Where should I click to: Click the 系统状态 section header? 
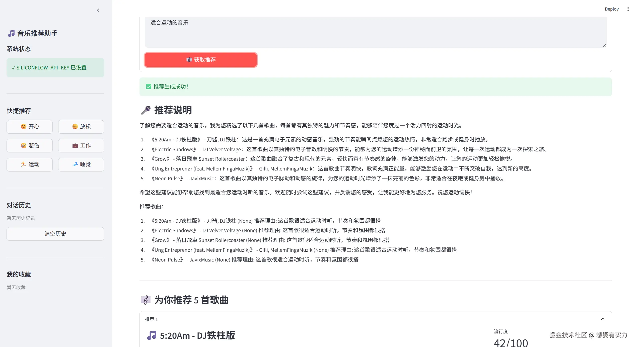[19, 49]
